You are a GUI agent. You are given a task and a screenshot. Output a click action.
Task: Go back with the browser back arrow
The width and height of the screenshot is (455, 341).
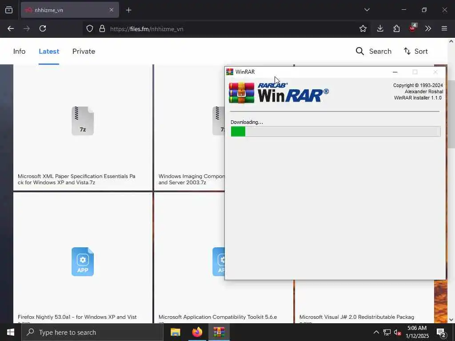11,28
